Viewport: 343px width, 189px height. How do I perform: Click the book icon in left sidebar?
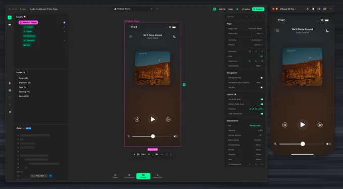(10, 25)
